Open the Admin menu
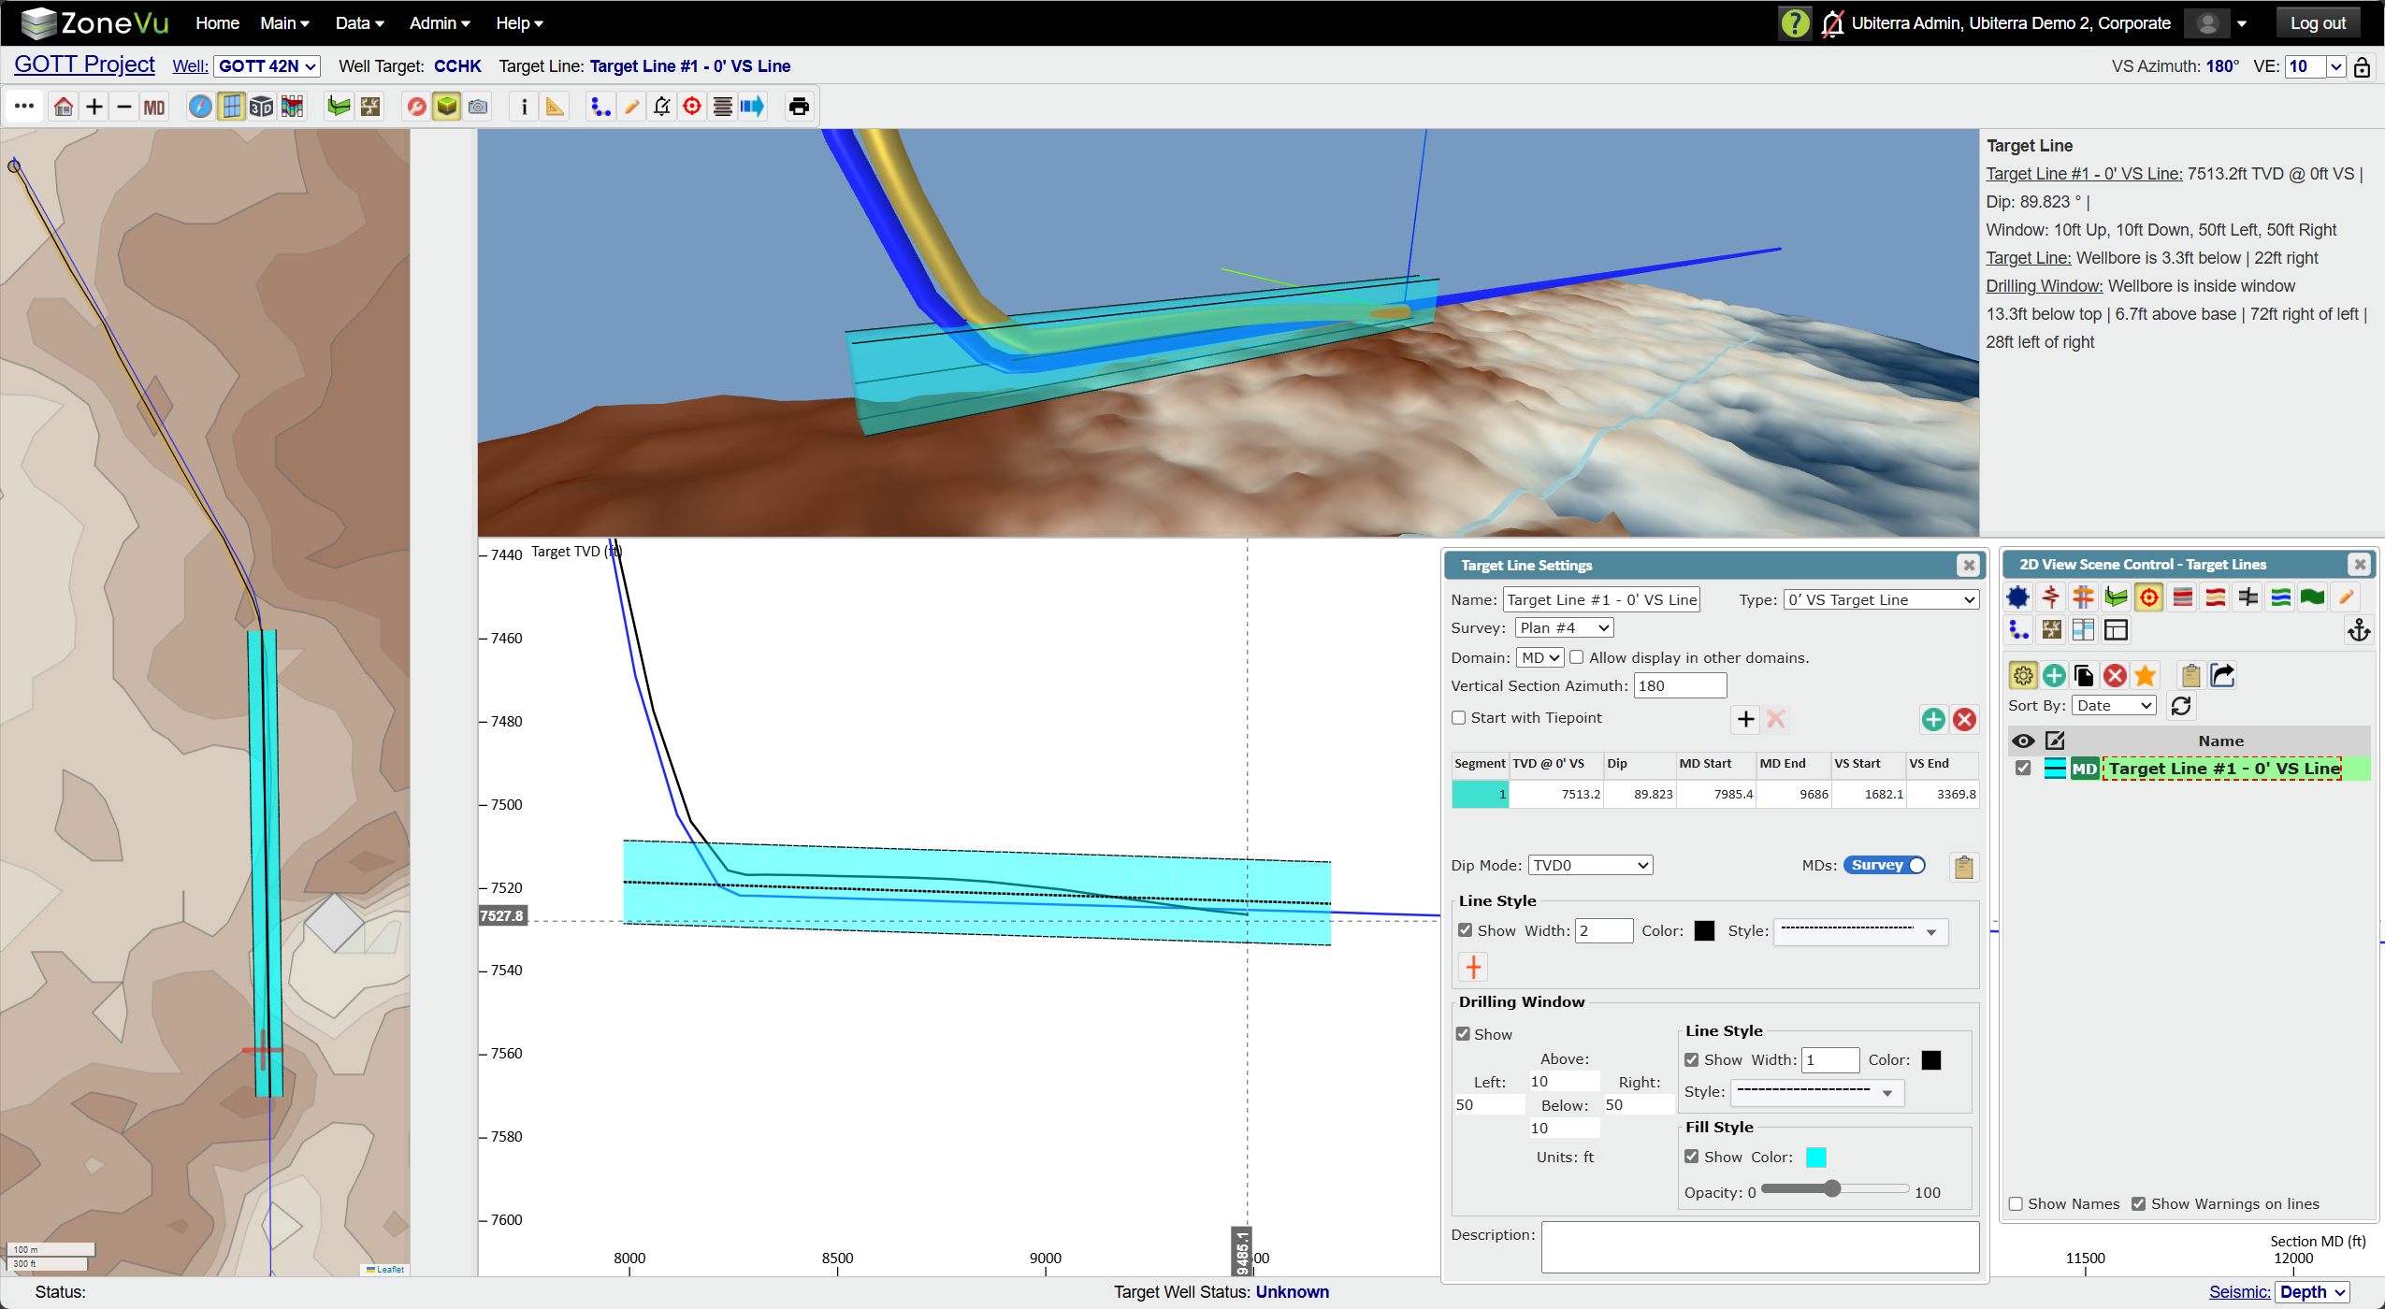The image size is (2385, 1309). tap(440, 23)
